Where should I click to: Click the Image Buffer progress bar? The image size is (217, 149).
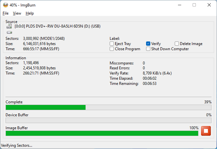point(102,133)
